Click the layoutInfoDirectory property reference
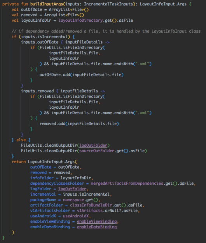Viewport: 206px width, 243px height. [x=80, y=21]
